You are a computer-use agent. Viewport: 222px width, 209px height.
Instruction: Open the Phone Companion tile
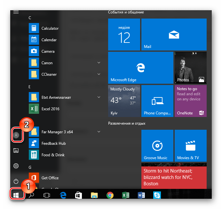(157, 101)
